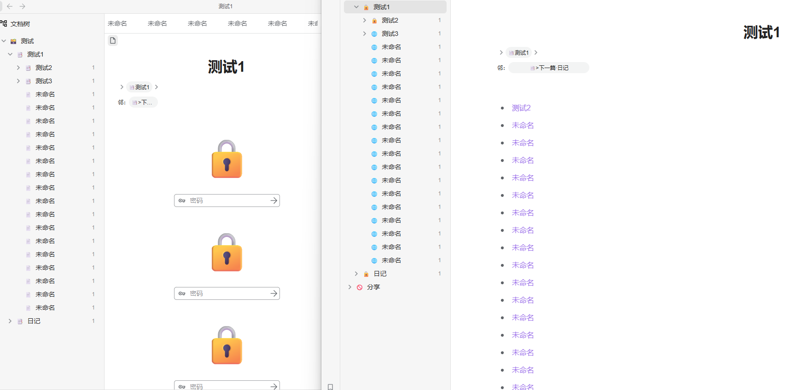This screenshot has height=390, width=797.
Task: Expand the 测试3 node in share sidebar
Action: (x=365, y=34)
